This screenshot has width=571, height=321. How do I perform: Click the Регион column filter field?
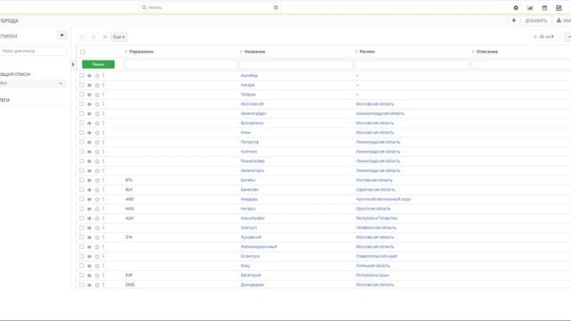(412, 64)
